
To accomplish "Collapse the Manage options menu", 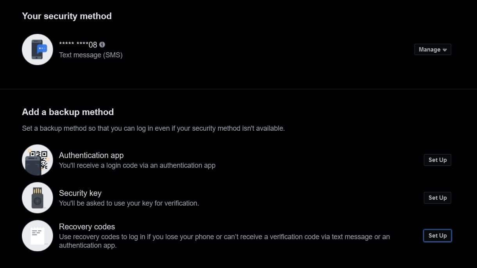I will point(432,49).
